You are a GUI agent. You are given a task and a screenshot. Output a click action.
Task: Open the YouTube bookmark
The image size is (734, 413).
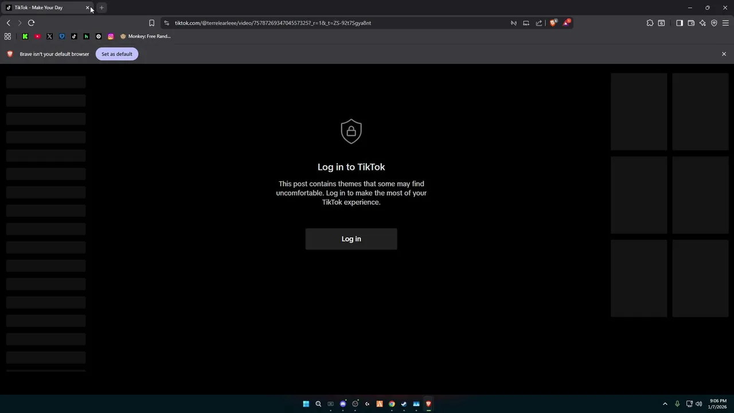(37, 36)
